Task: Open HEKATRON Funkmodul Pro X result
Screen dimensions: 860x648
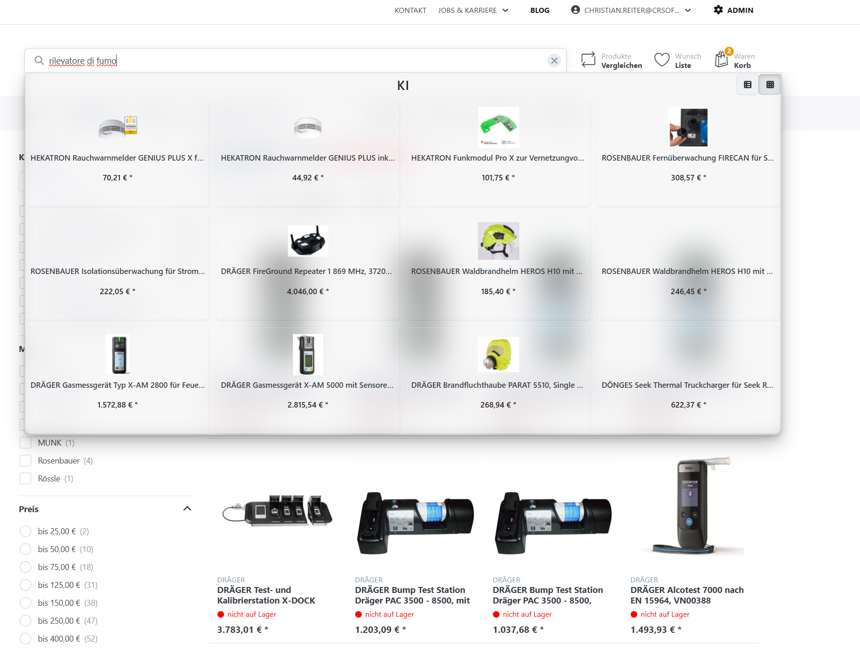Action: click(498, 158)
